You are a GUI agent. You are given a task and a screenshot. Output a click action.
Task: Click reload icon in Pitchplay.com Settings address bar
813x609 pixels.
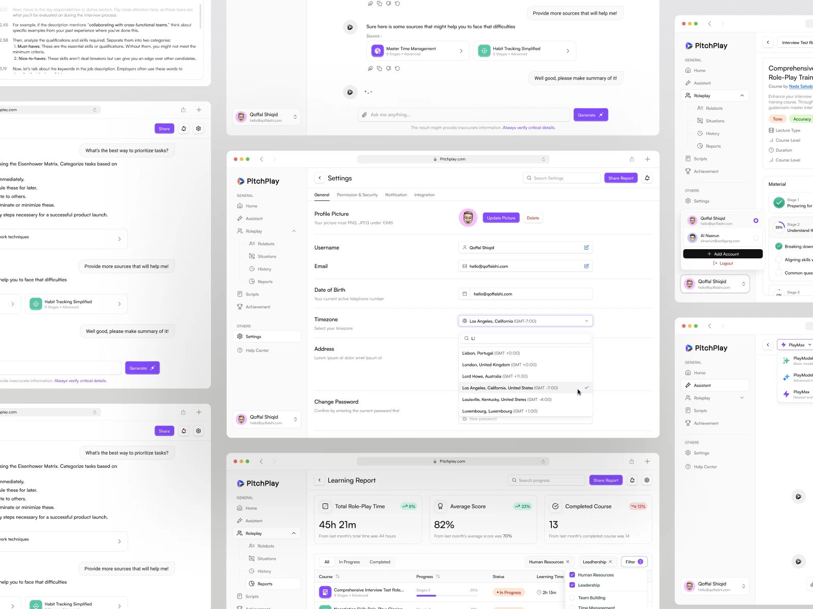pos(543,159)
